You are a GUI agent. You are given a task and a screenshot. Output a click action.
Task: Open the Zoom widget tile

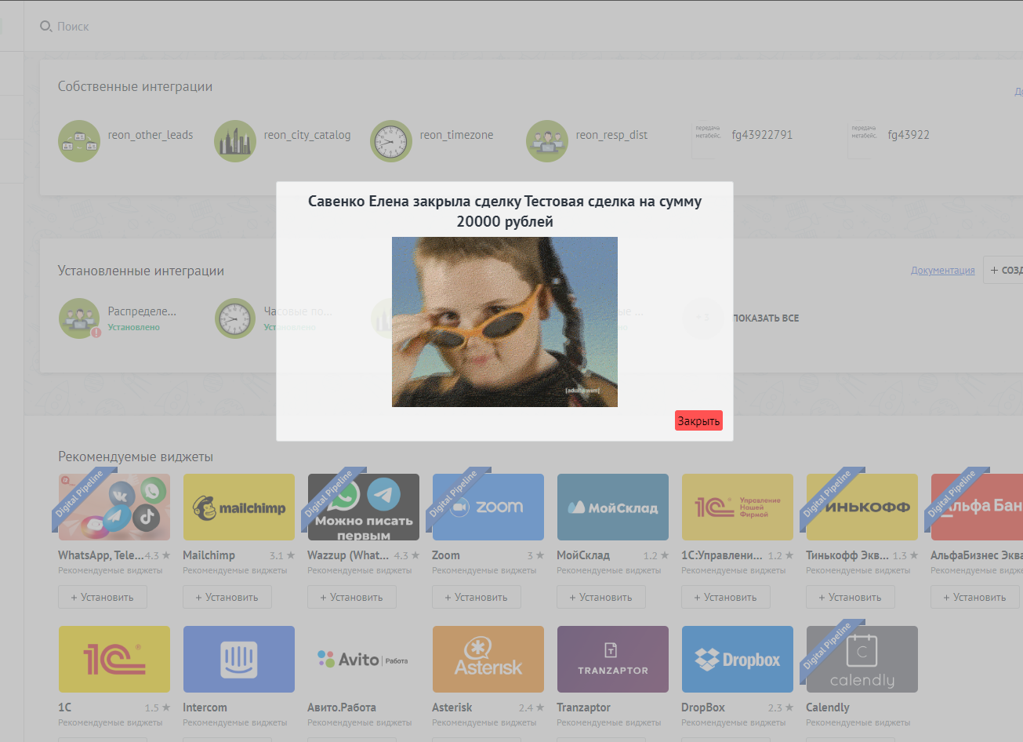tap(488, 507)
